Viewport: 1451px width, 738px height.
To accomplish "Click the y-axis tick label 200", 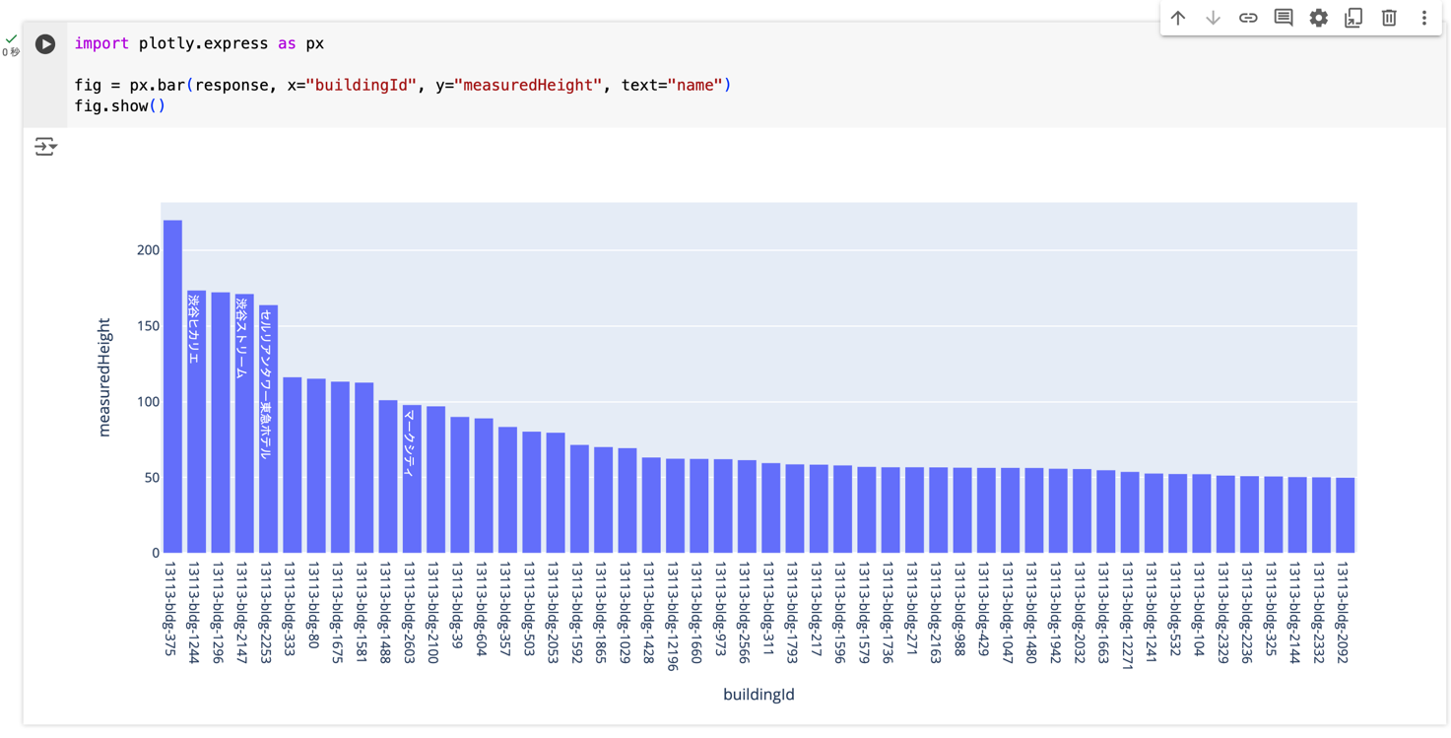I will click(148, 250).
